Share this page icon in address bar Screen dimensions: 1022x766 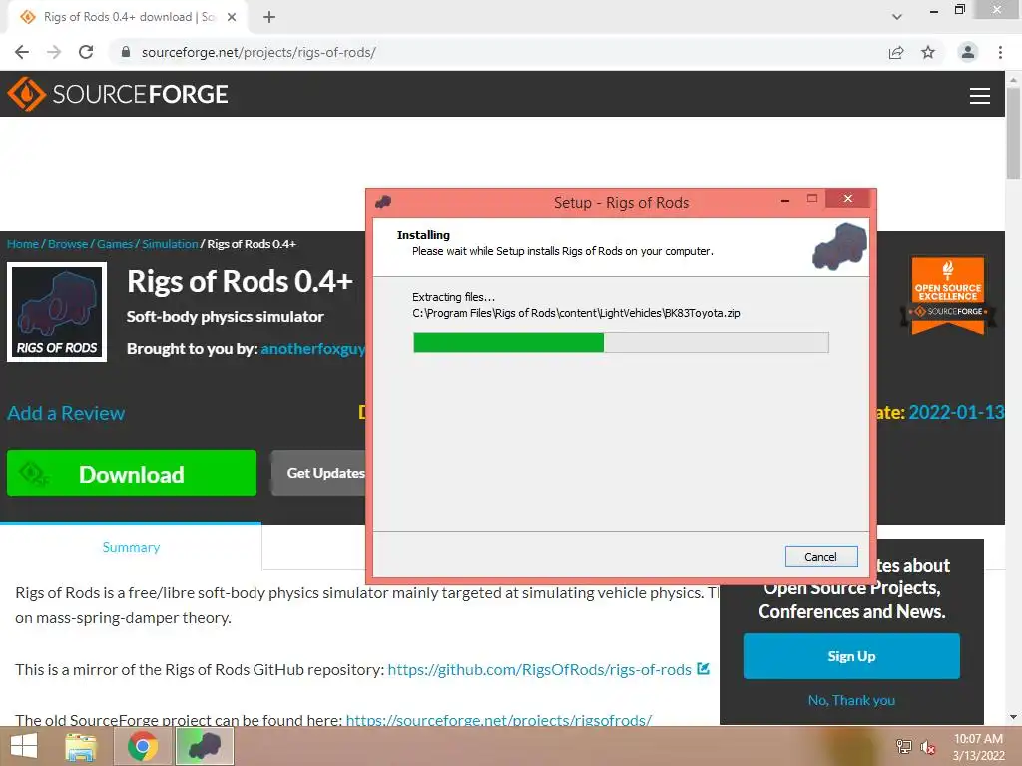click(x=896, y=52)
